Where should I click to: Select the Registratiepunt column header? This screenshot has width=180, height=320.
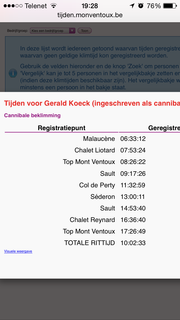tap(62, 128)
